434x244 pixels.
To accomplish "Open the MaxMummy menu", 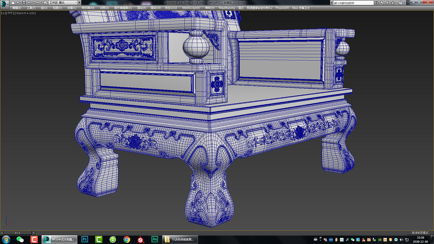I will pyautogui.click(x=227, y=8).
